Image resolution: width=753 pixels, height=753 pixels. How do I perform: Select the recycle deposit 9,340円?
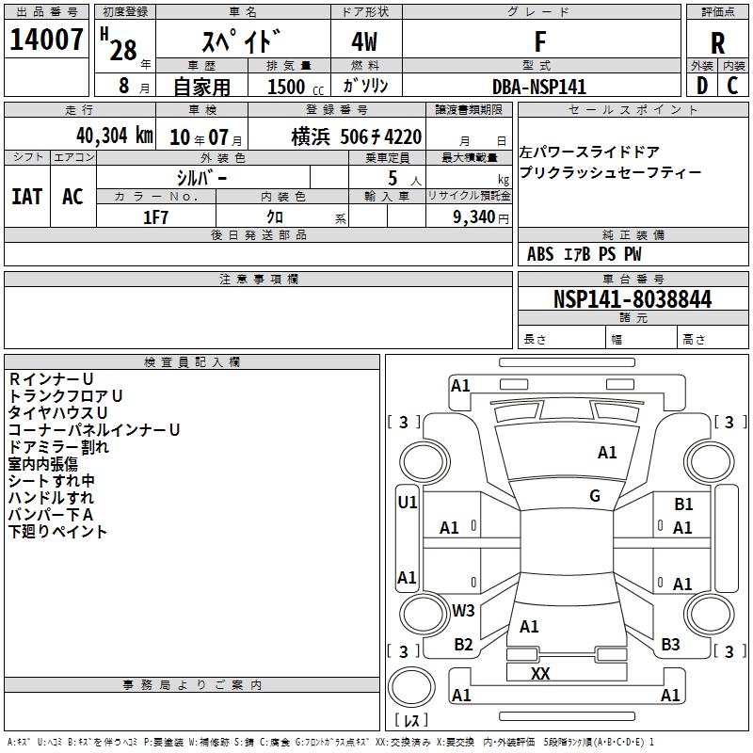[480, 217]
